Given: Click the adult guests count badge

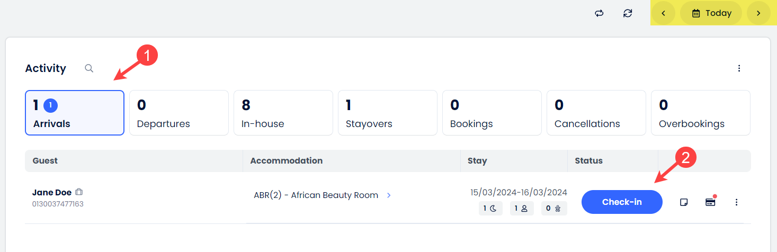Looking at the screenshot, I should (x=522, y=209).
